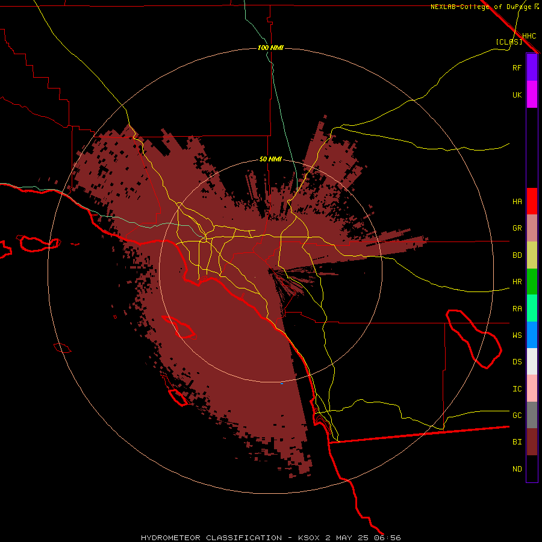This screenshot has width=542, height=542.
Task: Click the DS white legend swatch
Action: 532,361
